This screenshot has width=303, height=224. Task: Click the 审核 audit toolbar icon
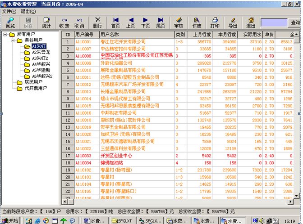[x=179, y=22]
